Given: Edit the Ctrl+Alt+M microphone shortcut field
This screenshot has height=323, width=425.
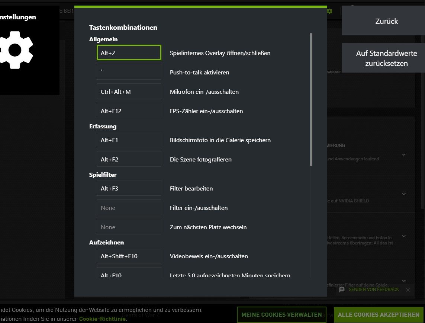Looking at the screenshot, I should [x=129, y=91].
